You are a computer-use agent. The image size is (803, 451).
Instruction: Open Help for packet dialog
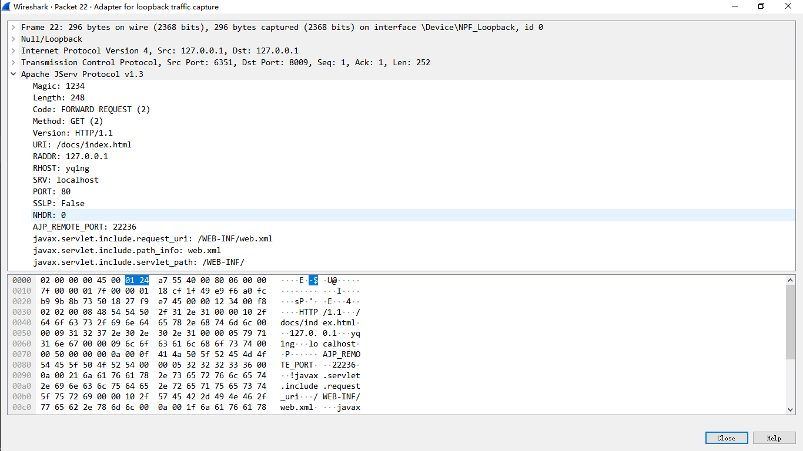tap(774, 438)
